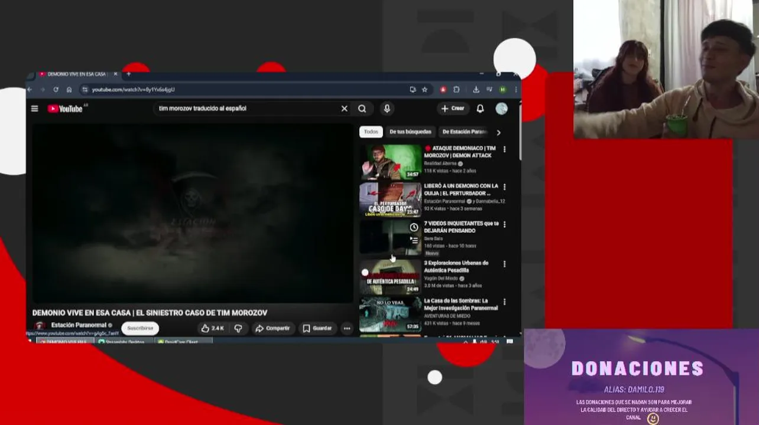Viewport: 759px width, 425px height.
Task: Click the magnifying glass search button
Action: (362, 109)
